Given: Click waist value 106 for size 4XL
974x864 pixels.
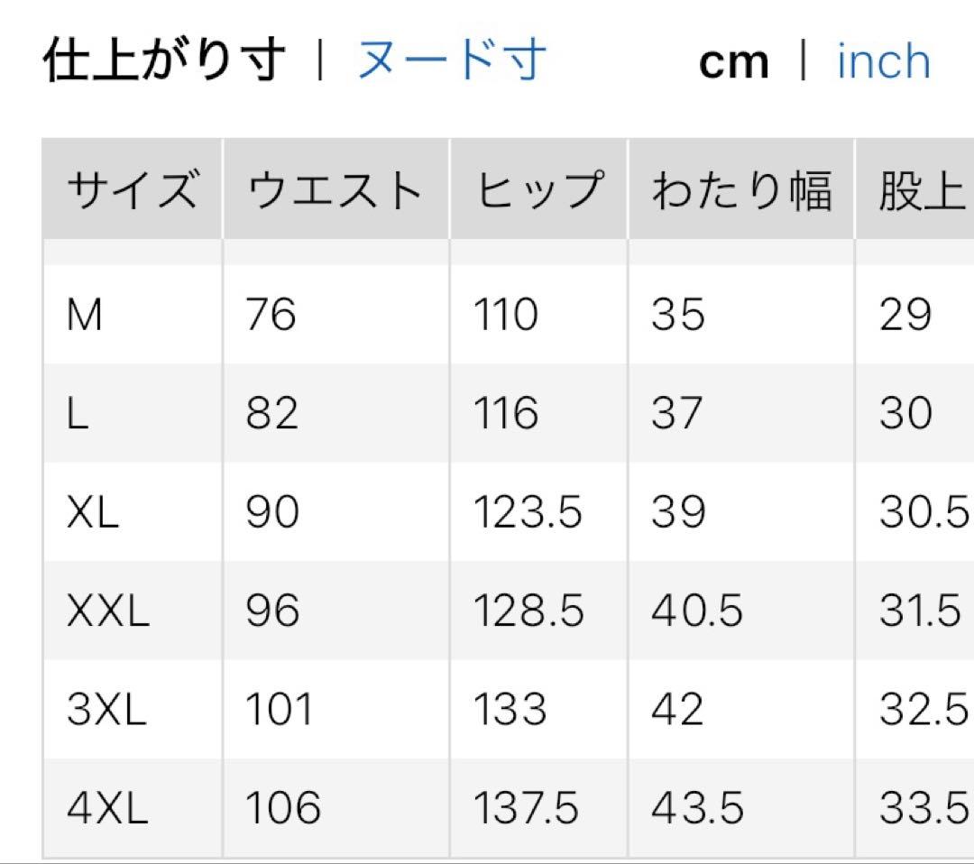Looking at the screenshot, I should (283, 808).
